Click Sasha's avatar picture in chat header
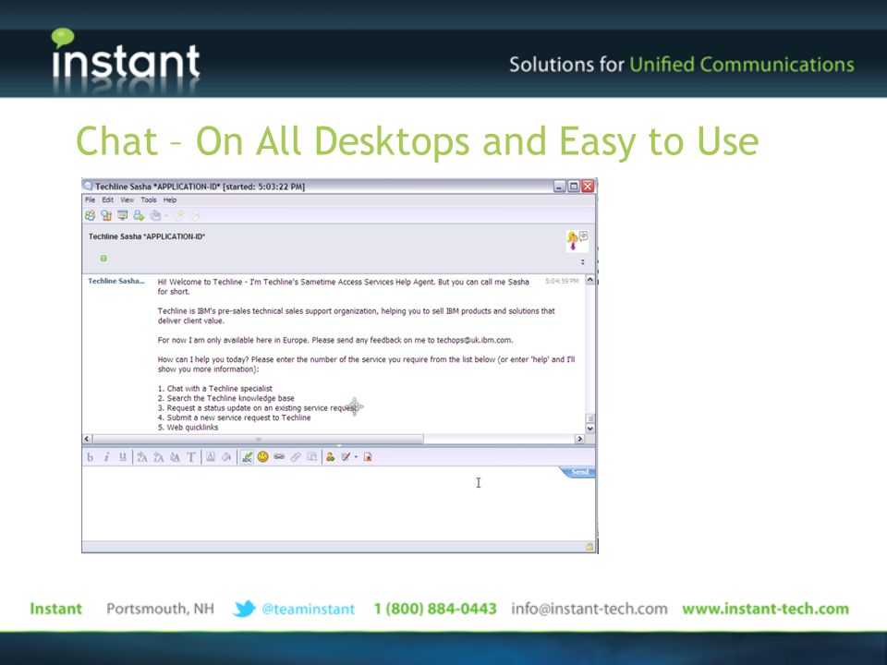This screenshot has width=887, height=665. click(x=577, y=241)
